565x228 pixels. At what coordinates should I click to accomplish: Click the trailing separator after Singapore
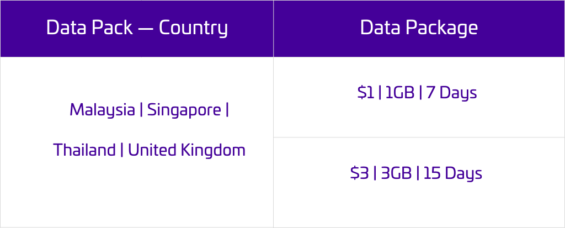227,110
